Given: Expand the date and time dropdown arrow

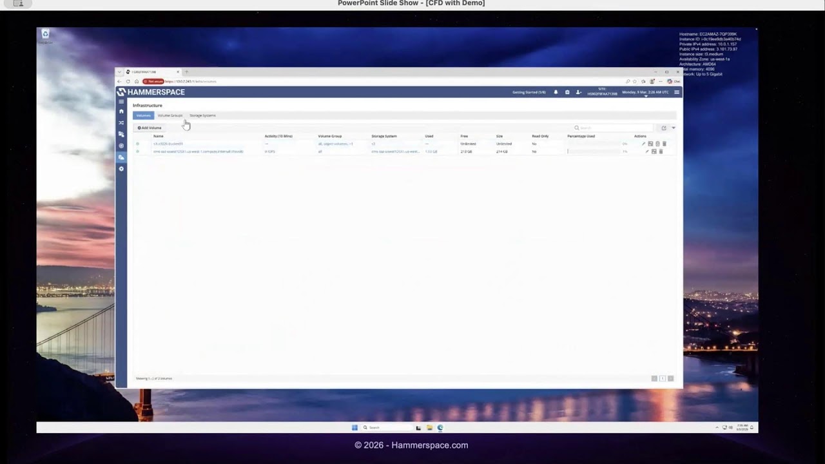Looking at the screenshot, I should [x=646, y=96].
